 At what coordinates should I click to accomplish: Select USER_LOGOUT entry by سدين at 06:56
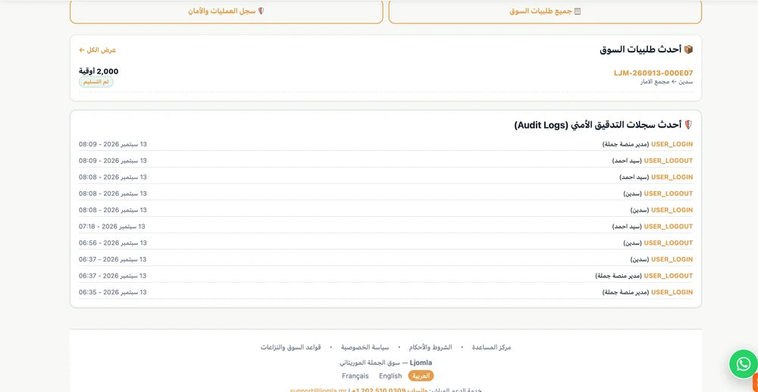pos(386,243)
